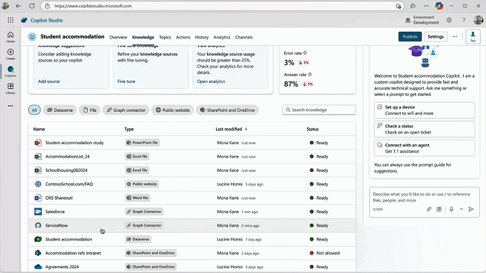Expand the chat input options chevron
486x273 pixels.
click(461, 209)
